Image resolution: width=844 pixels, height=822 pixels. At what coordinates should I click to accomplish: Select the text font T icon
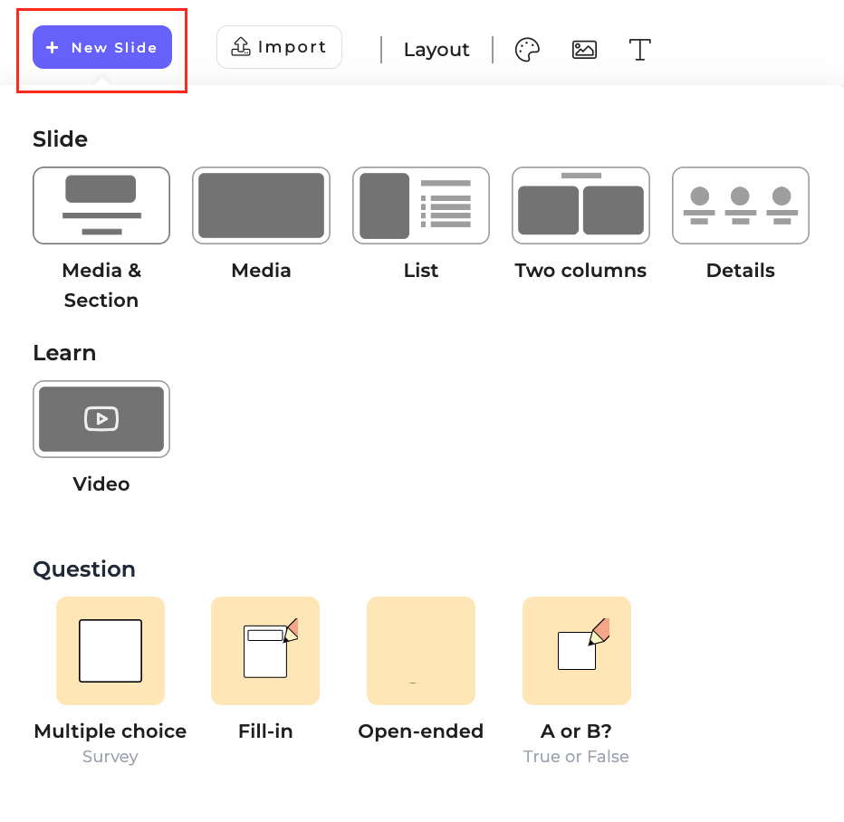640,50
